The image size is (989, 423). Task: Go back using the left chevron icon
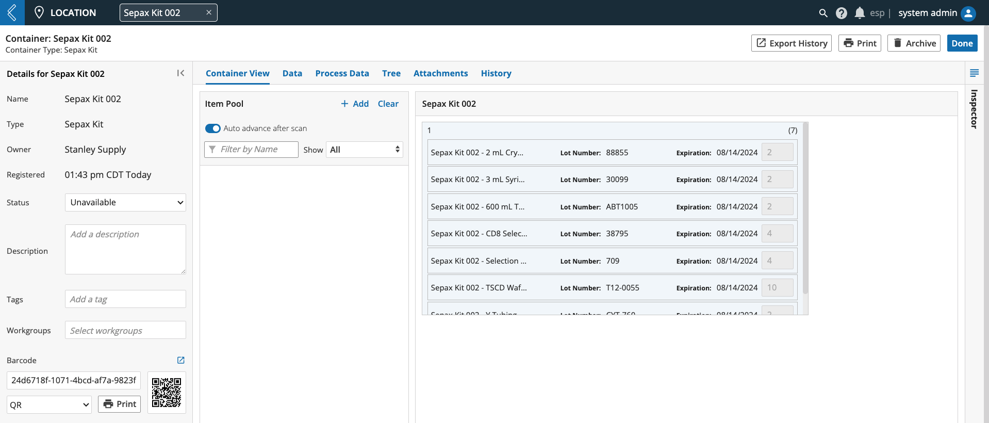(12, 12)
